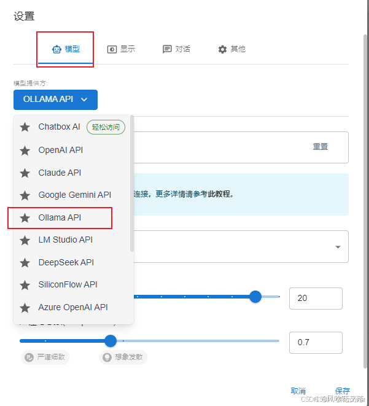Click the star icon beside SiliconFlow API
This screenshot has height=406, width=369.
tap(25, 285)
